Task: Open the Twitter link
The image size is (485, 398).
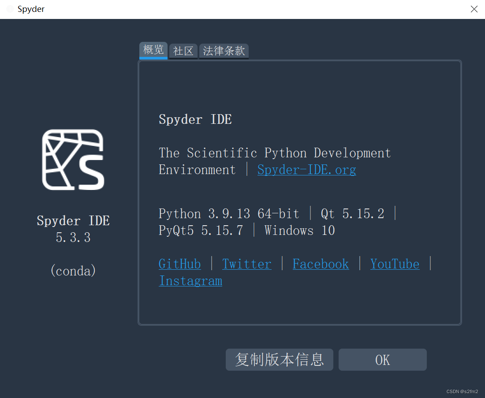Action: [247, 264]
